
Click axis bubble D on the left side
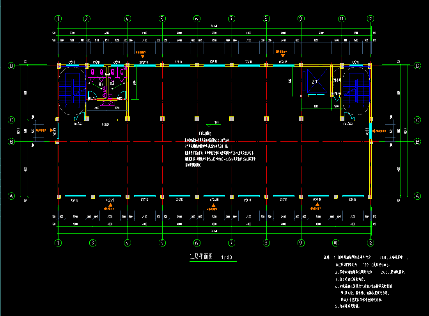point(11,66)
